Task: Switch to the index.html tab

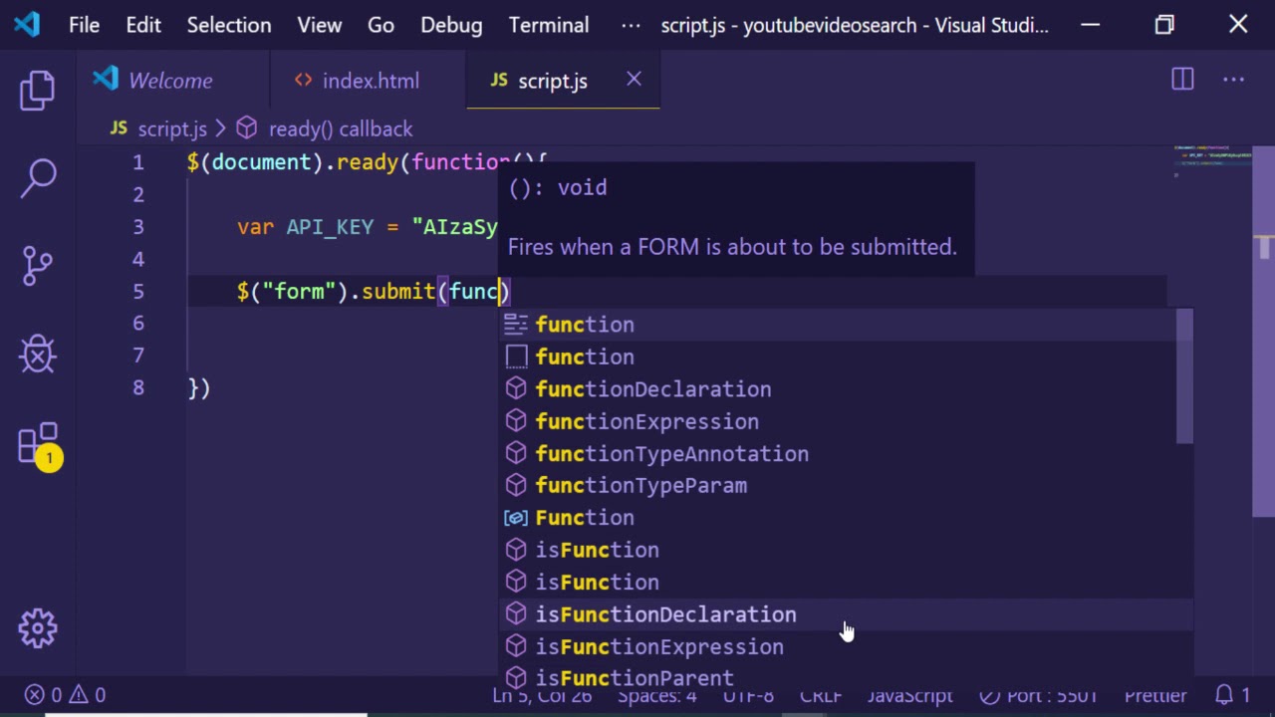Action: click(370, 81)
